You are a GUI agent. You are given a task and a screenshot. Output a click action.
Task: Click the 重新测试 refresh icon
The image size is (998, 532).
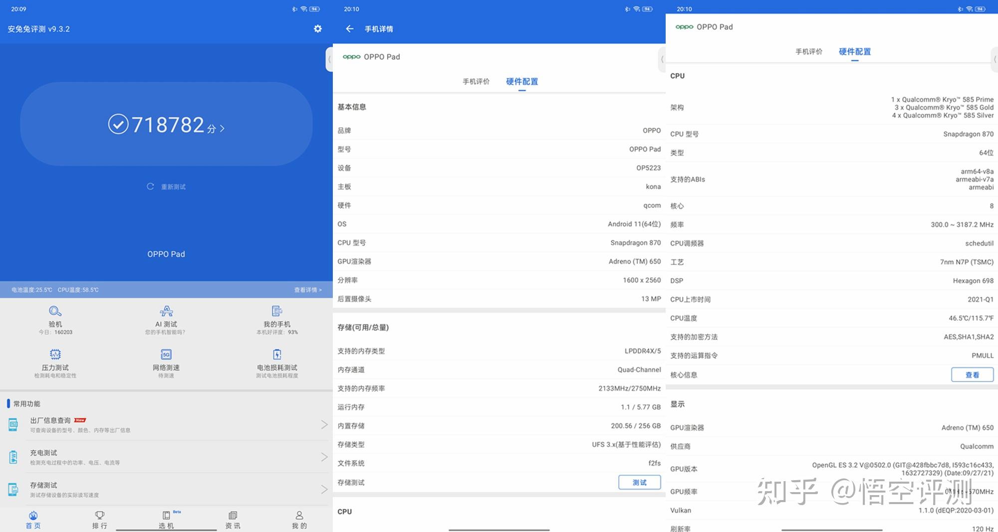click(x=150, y=186)
